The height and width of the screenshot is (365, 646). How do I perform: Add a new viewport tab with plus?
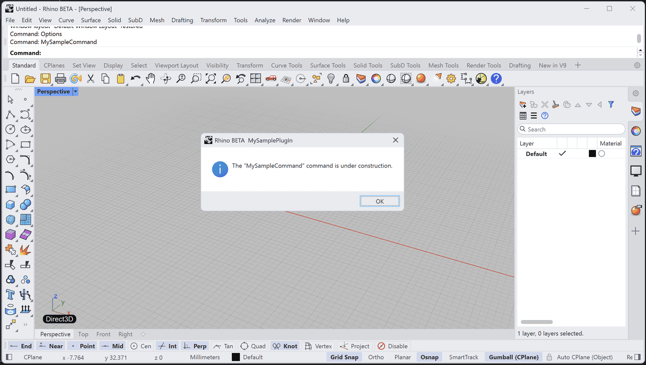click(x=143, y=334)
